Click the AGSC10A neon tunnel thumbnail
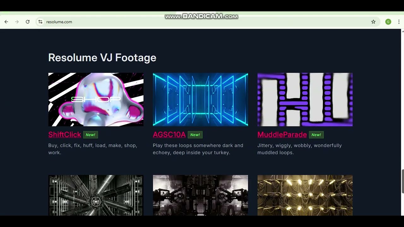The height and width of the screenshot is (227, 404). click(200, 100)
